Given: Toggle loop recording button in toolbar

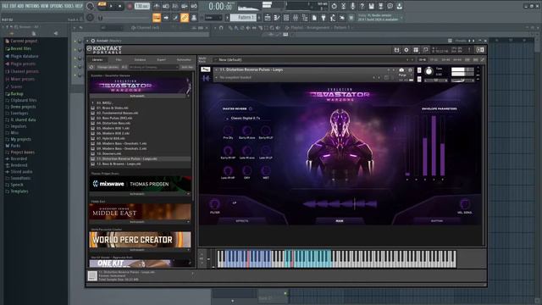Looking at the screenshot, I should click(194, 6).
